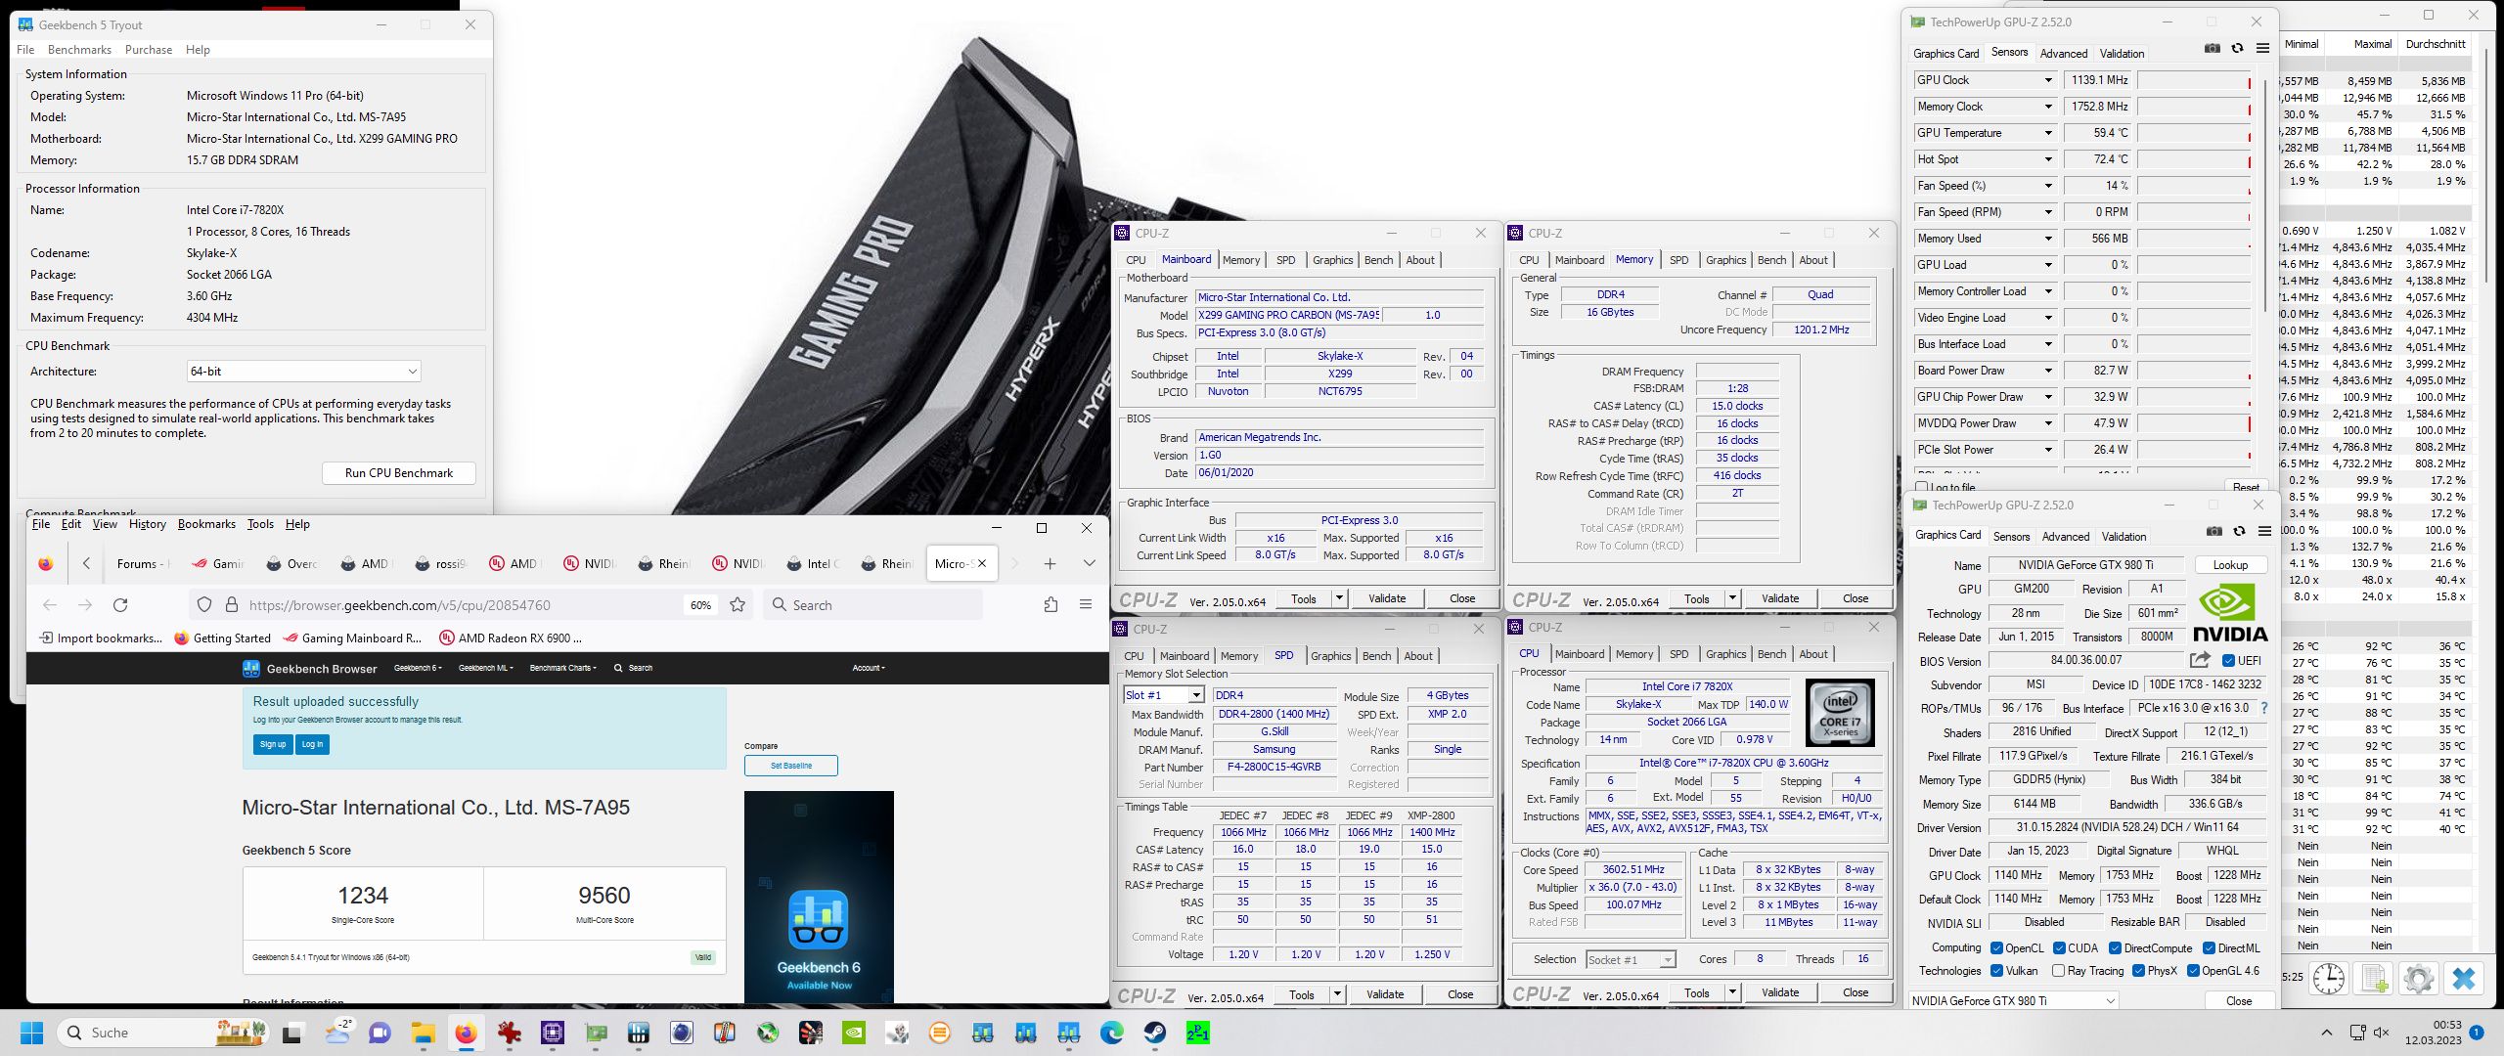Open File Explorer from taskbar
The height and width of the screenshot is (1056, 2504).
click(423, 1033)
